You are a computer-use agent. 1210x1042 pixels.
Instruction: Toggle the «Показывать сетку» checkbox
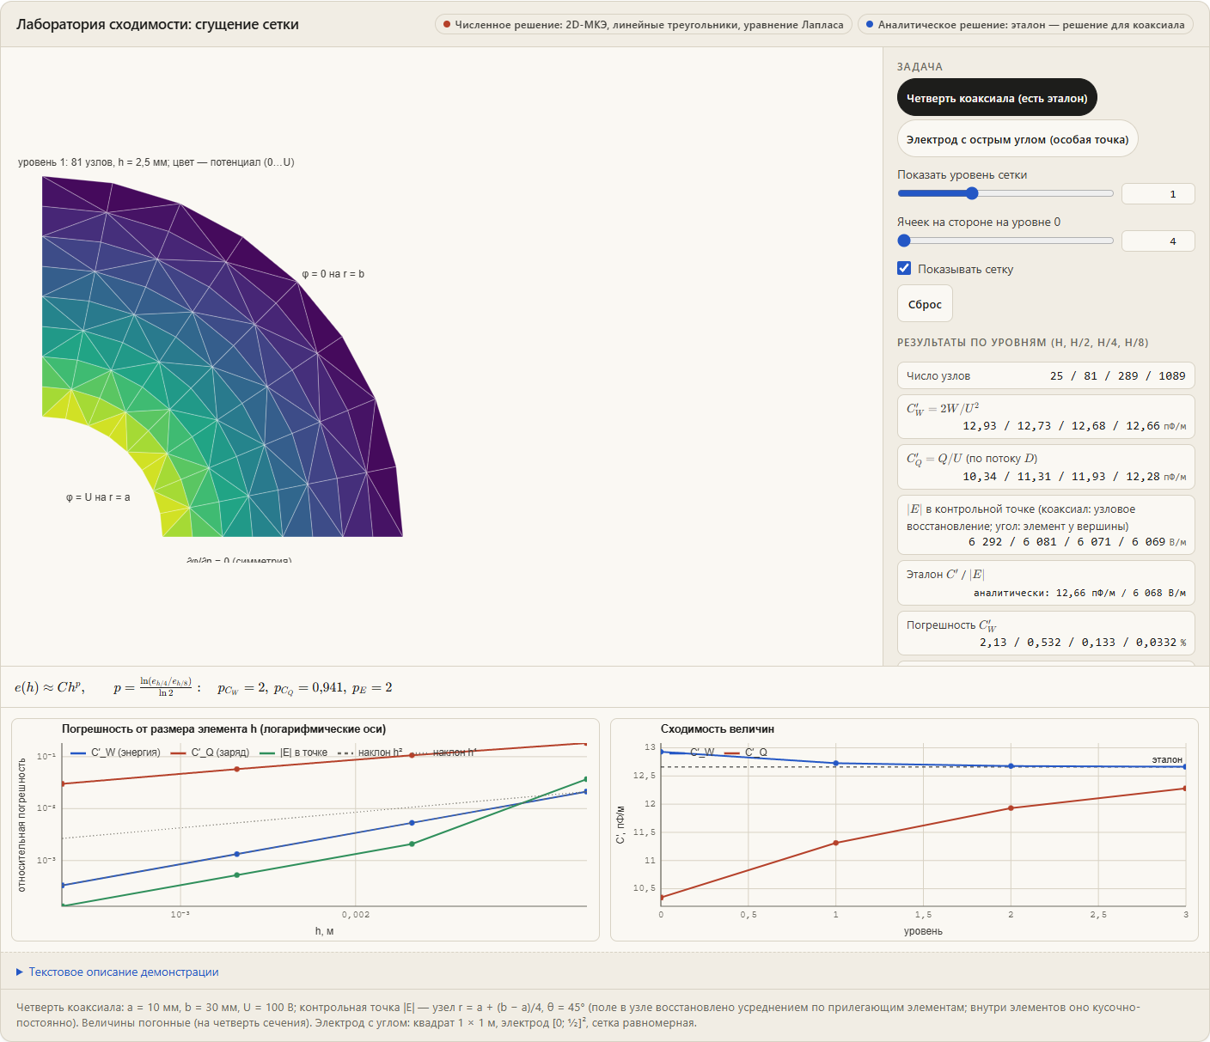click(904, 268)
